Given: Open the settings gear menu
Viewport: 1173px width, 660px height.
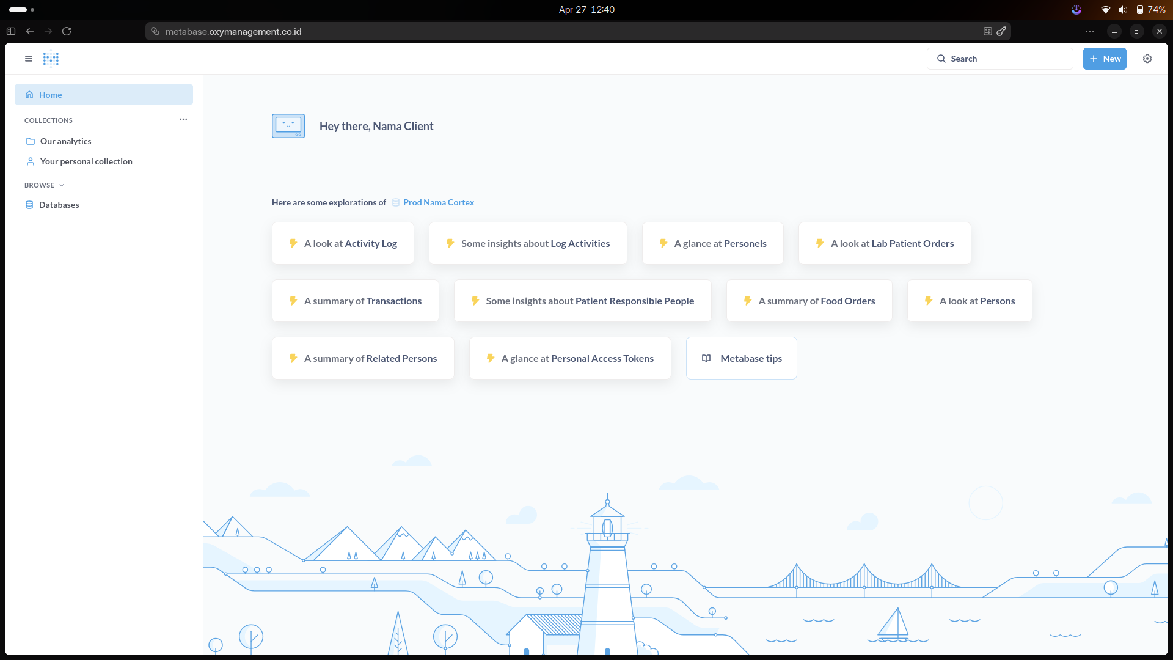Looking at the screenshot, I should (x=1147, y=59).
